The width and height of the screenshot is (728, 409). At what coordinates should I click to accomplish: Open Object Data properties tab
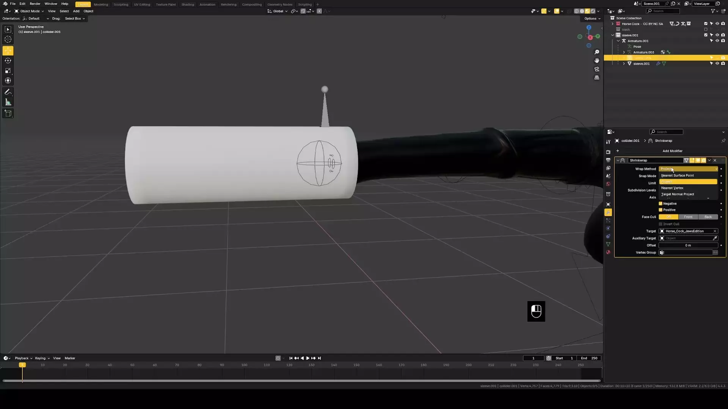click(608, 244)
